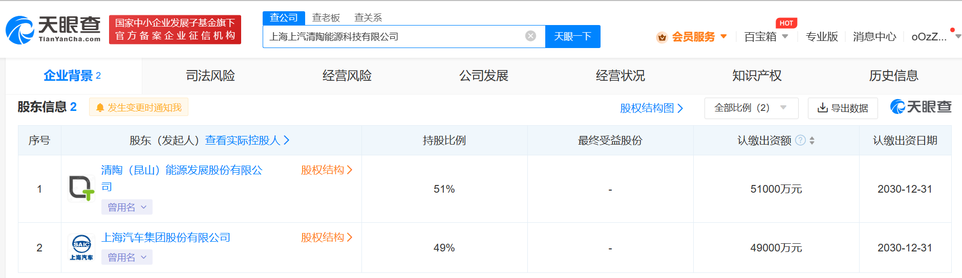Open the all-ratios filter dropdown
The width and height of the screenshot is (962, 278).
[x=751, y=108]
